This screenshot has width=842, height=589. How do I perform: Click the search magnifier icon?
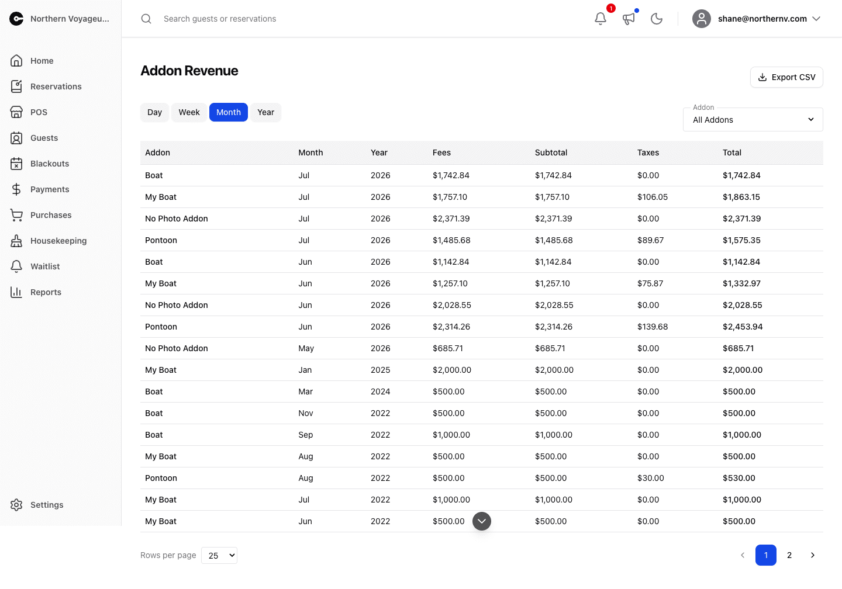click(146, 19)
